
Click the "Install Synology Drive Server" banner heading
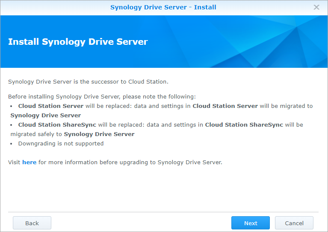(x=78, y=42)
